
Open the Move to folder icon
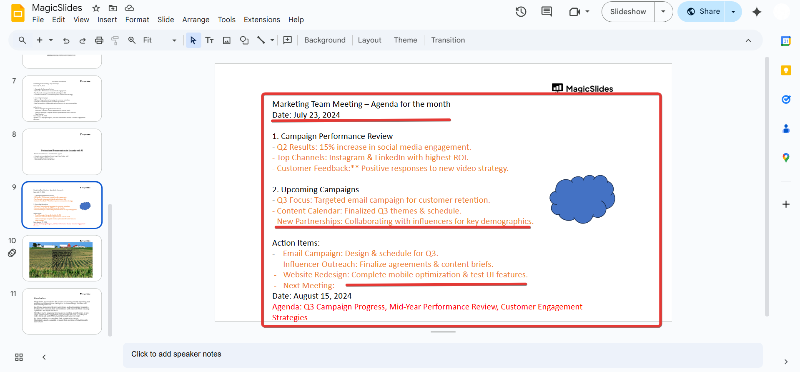click(x=113, y=8)
